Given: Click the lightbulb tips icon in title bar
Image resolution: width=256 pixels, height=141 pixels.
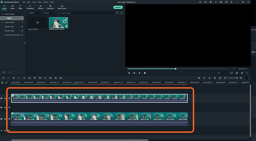Looking at the screenshot, I should coord(200,2).
